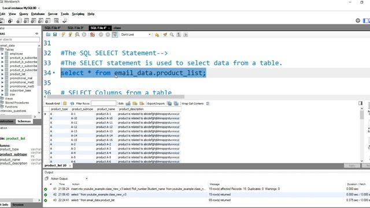The height and width of the screenshot is (208, 370).
Task: Open the Session tab at the bottom left
Action: 18,205
